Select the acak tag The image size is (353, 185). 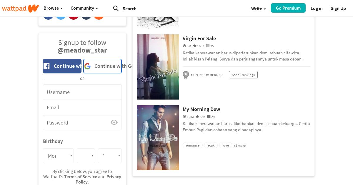211,145
